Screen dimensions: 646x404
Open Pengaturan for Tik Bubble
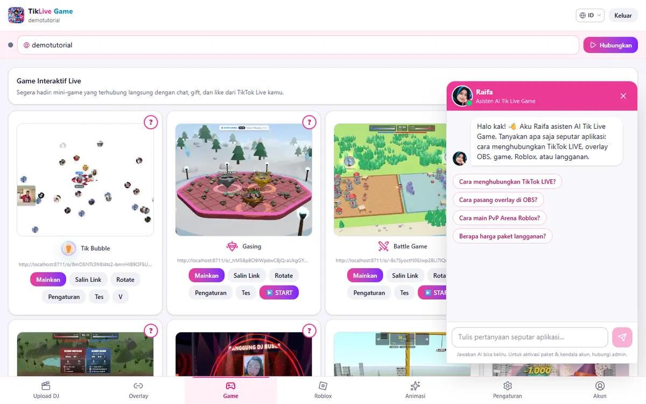[64, 297]
